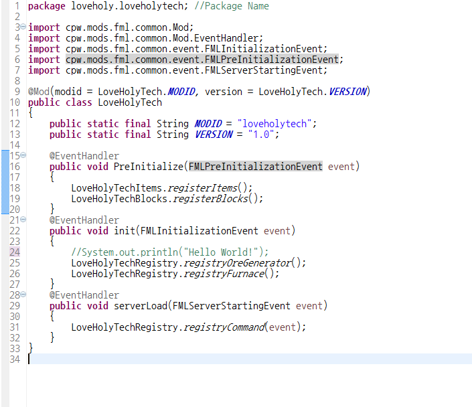Click LoveHolyTechItems class reference
The width and height of the screenshot is (472, 407).
click(x=116, y=188)
